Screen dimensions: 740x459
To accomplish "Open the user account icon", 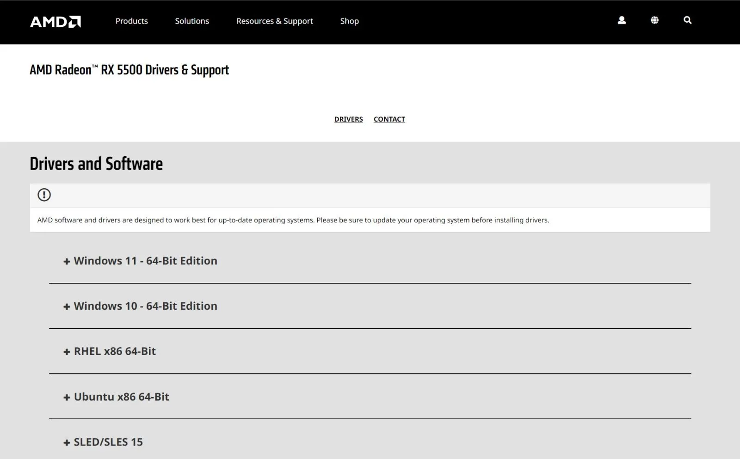I will tap(622, 20).
